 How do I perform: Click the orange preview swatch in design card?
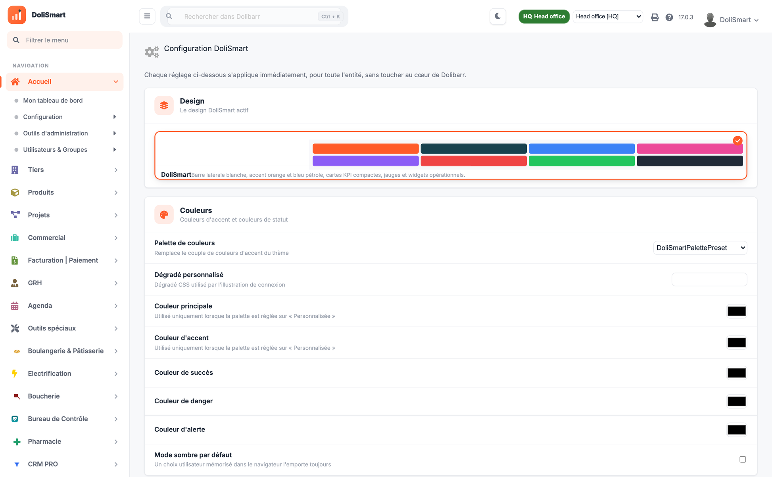click(365, 149)
